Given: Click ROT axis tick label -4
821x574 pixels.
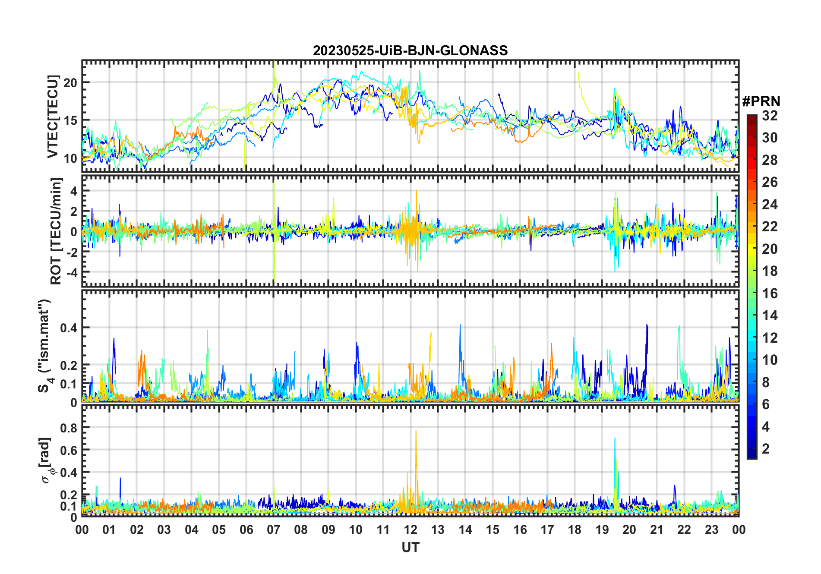Looking at the screenshot, I should 72,272.
